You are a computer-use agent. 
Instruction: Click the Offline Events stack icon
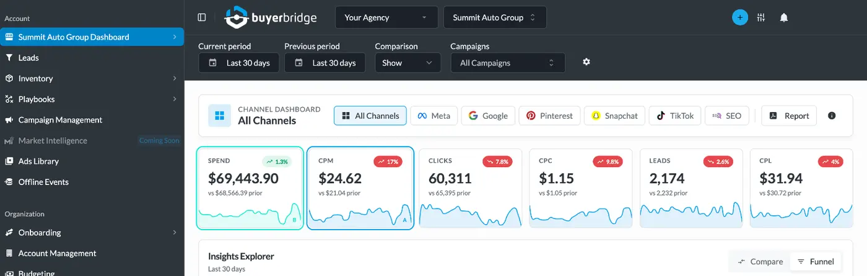(9, 182)
